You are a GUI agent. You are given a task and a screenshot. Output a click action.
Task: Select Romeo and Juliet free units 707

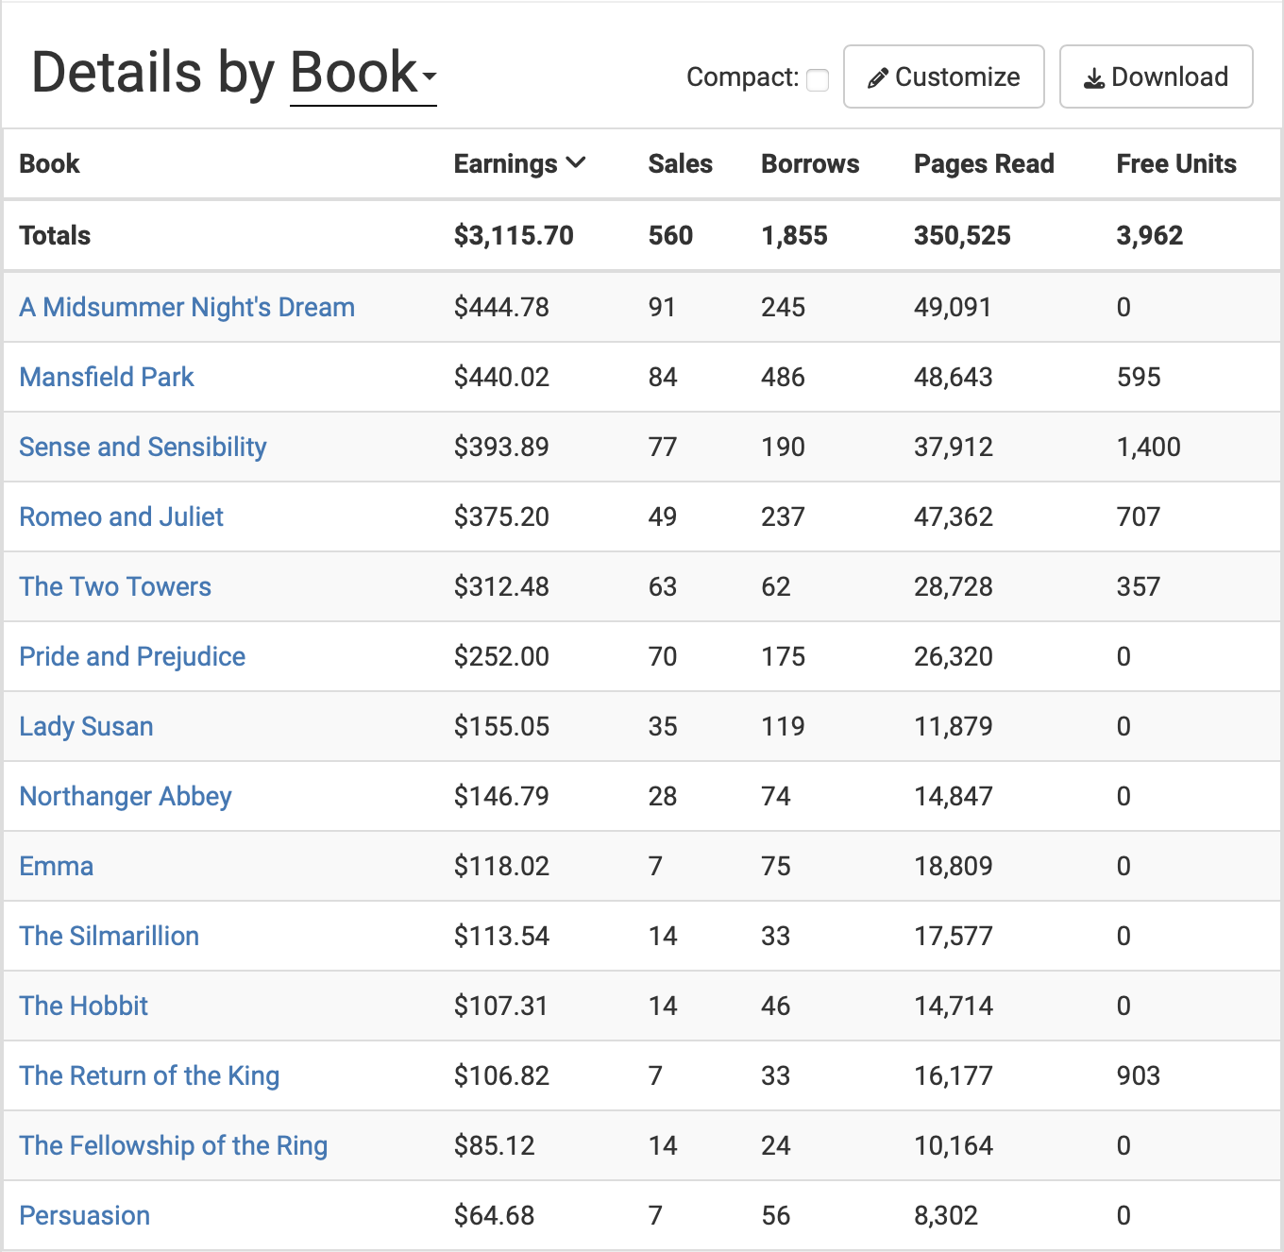coord(1138,516)
